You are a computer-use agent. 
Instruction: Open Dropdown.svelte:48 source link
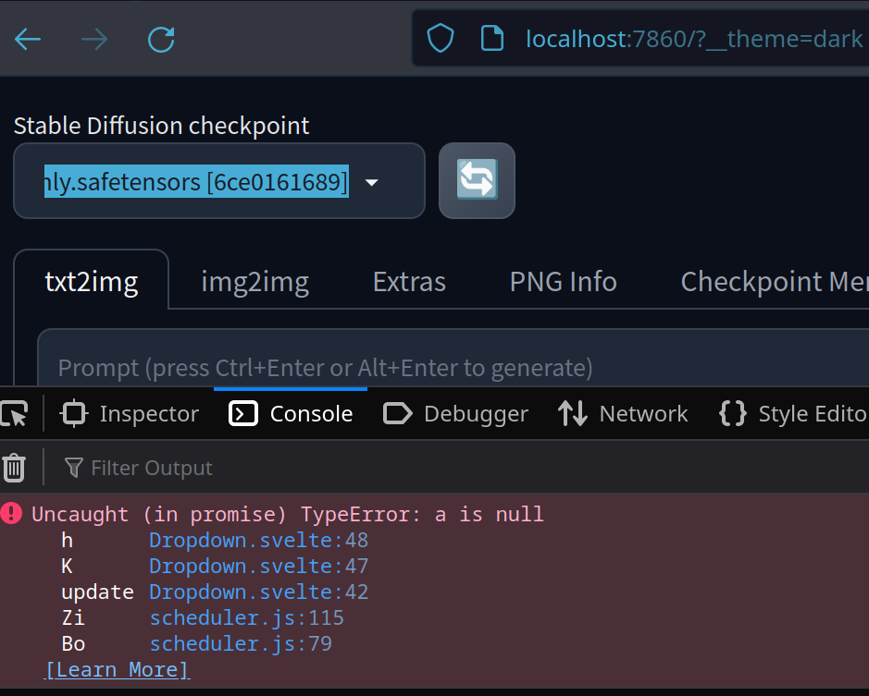pyautogui.click(x=258, y=540)
